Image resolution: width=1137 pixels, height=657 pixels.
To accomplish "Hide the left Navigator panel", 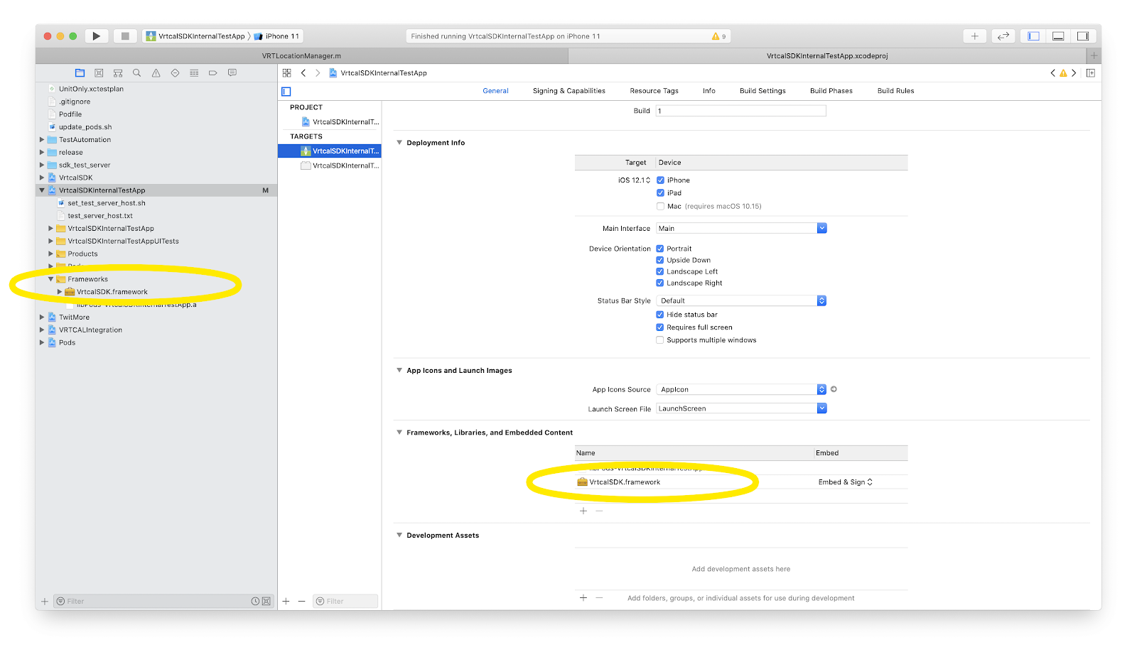I will [x=1033, y=36].
